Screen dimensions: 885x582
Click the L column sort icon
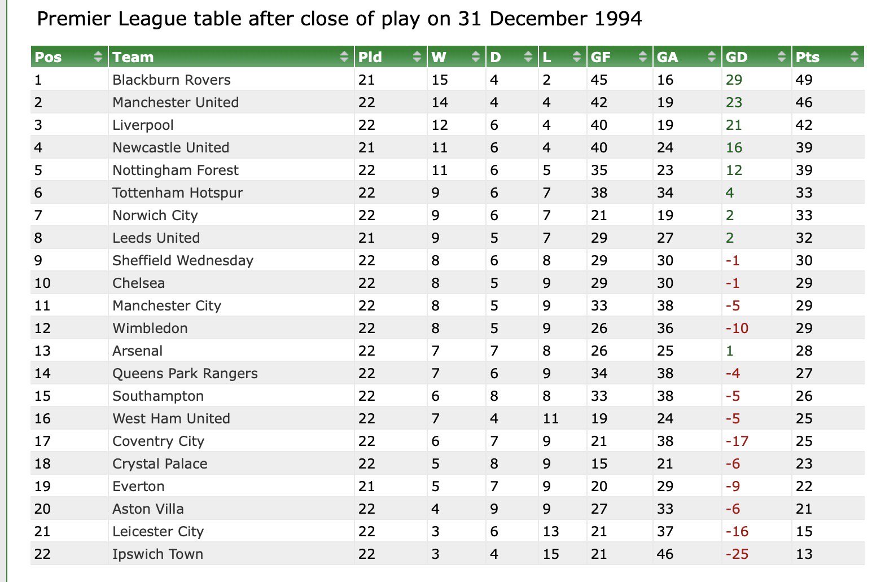coord(576,56)
